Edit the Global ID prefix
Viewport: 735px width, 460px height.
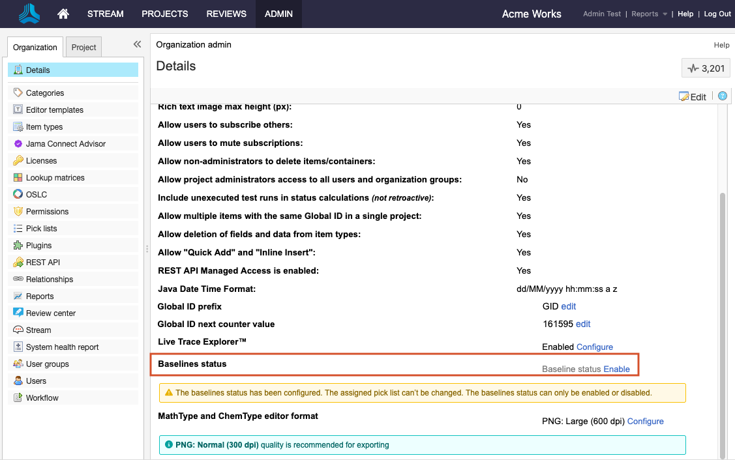[x=568, y=306]
